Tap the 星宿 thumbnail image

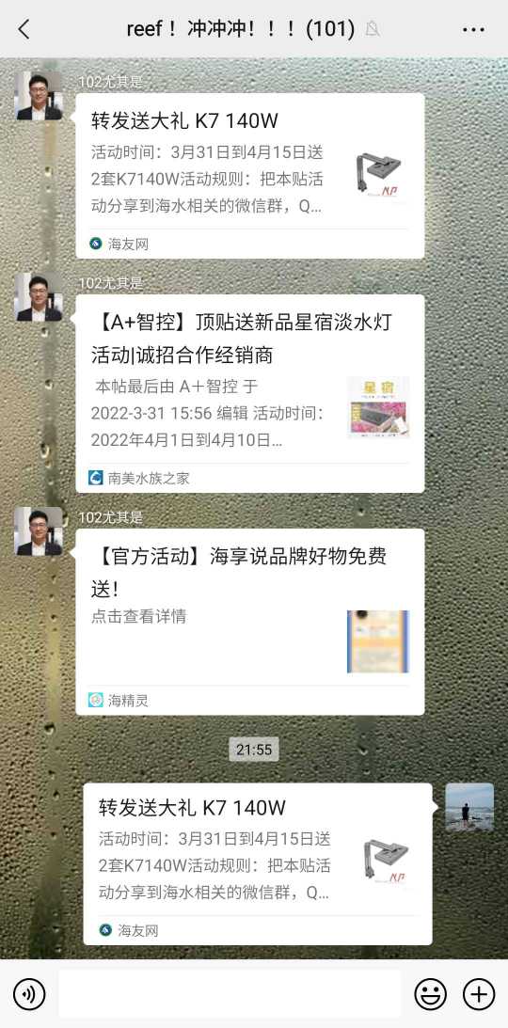pos(378,406)
